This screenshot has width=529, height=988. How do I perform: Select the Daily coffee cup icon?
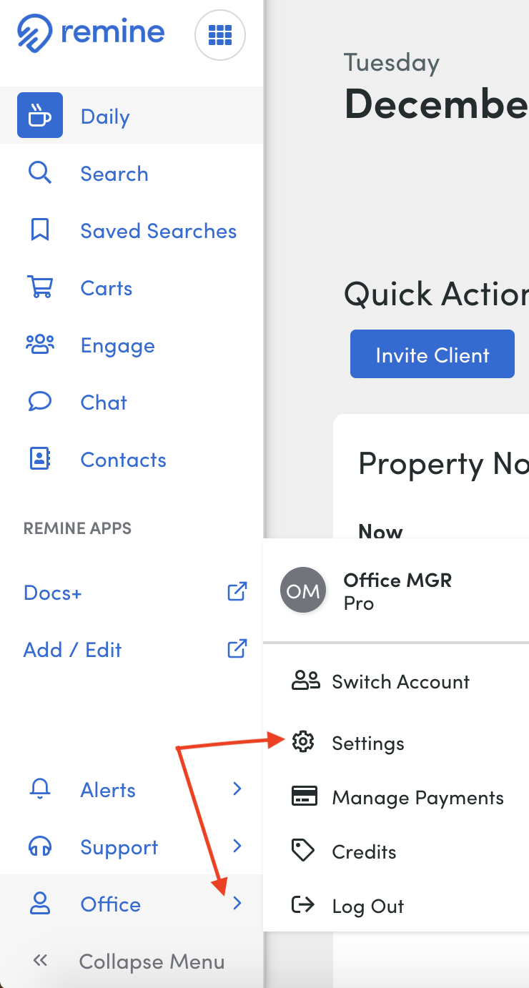point(40,115)
